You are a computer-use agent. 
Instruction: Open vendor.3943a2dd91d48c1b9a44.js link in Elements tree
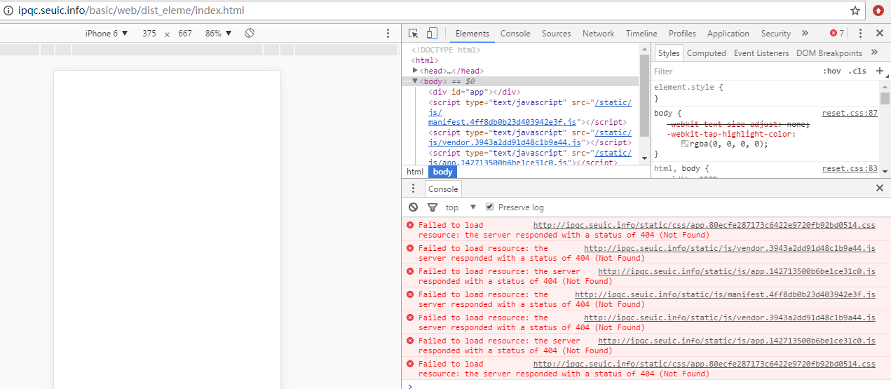[x=505, y=142]
